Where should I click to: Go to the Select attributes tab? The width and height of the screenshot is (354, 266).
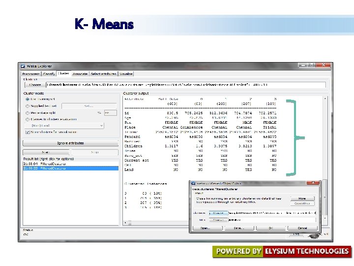103,74
